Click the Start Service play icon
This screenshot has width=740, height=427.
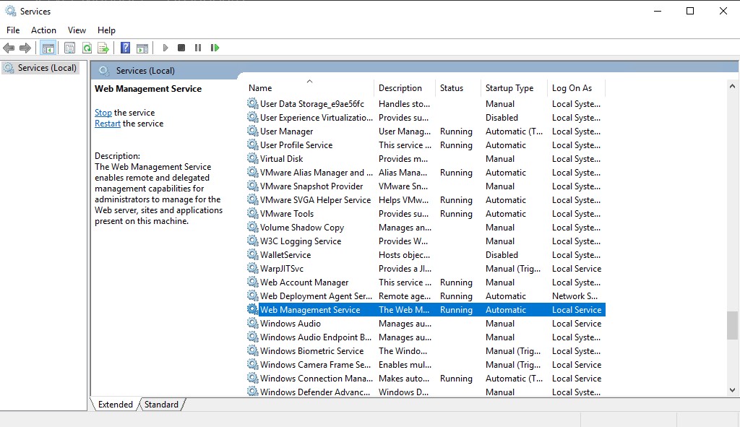tap(165, 48)
